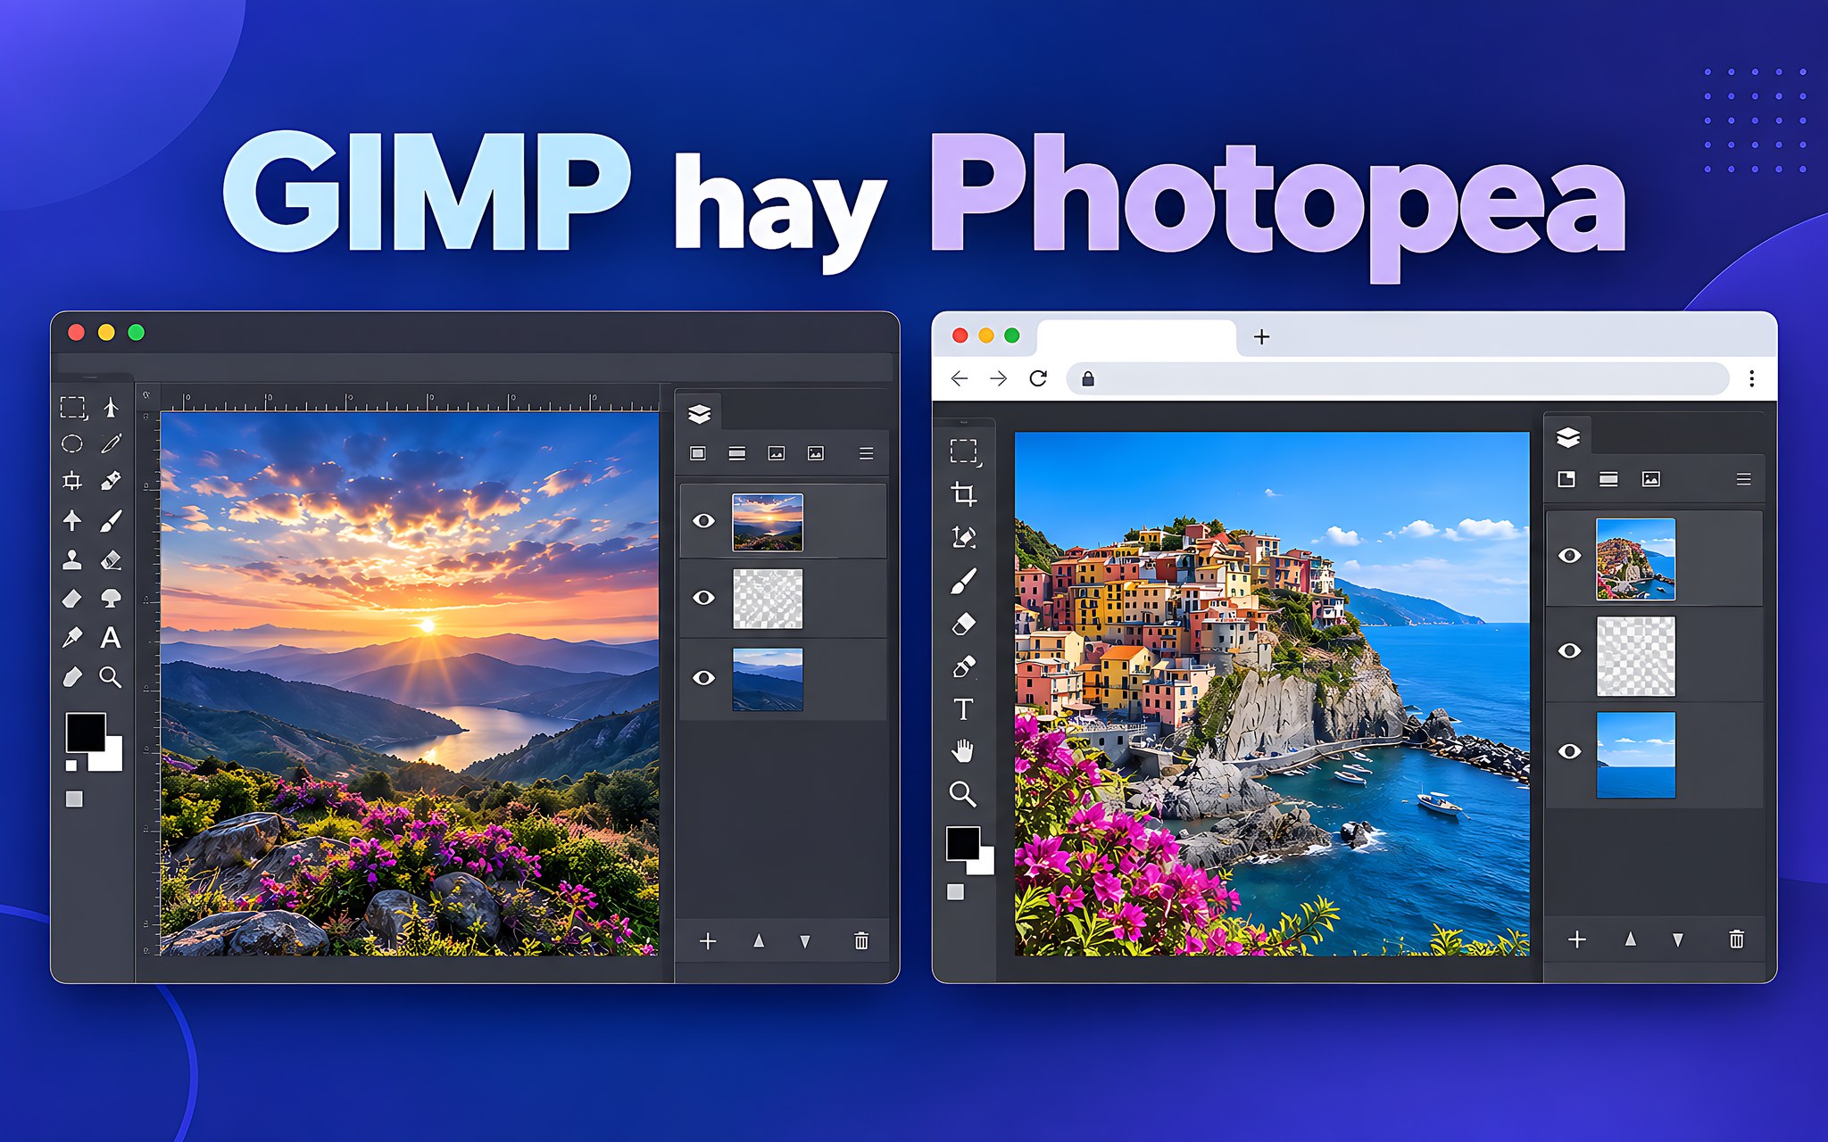Select the village layer thumbnail in Photopea

1636,559
